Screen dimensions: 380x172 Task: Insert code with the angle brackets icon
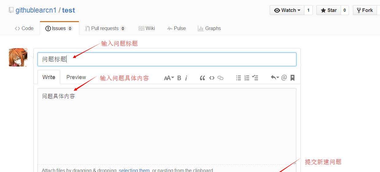coord(212,78)
